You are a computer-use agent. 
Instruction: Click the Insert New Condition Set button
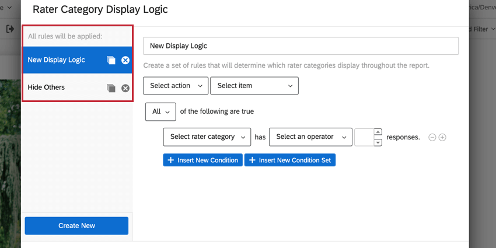(x=289, y=160)
